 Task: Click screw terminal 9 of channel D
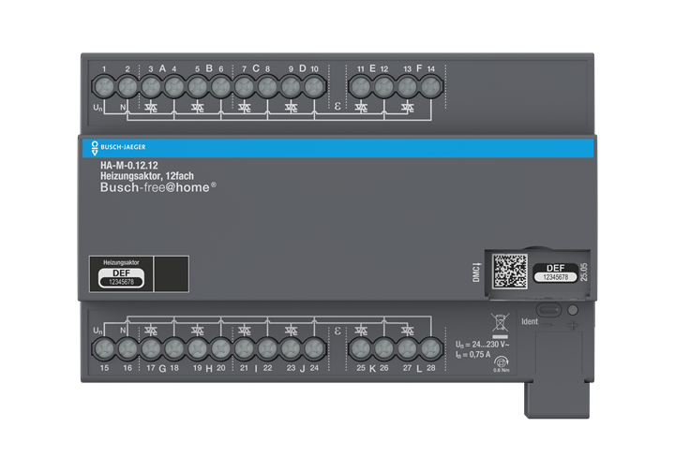pos(291,87)
